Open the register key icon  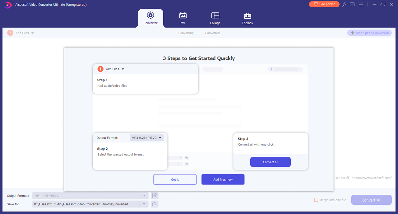pos(344,4)
